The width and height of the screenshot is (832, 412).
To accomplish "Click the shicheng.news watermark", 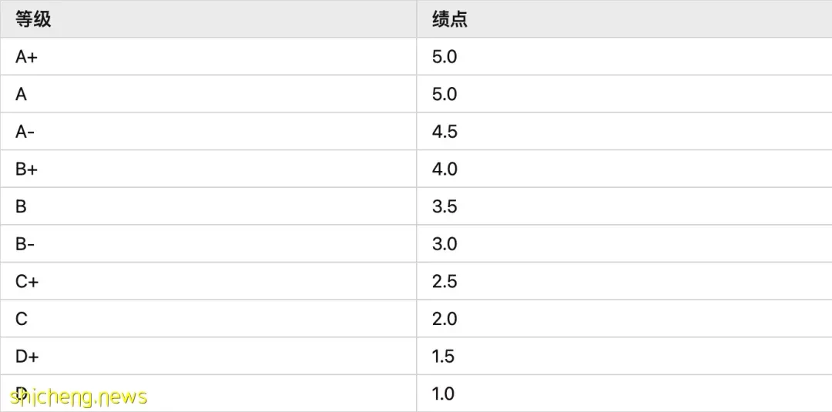I will coord(78,397).
